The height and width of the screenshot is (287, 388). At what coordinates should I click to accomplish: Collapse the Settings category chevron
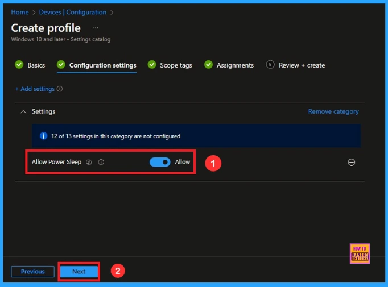click(23, 112)
